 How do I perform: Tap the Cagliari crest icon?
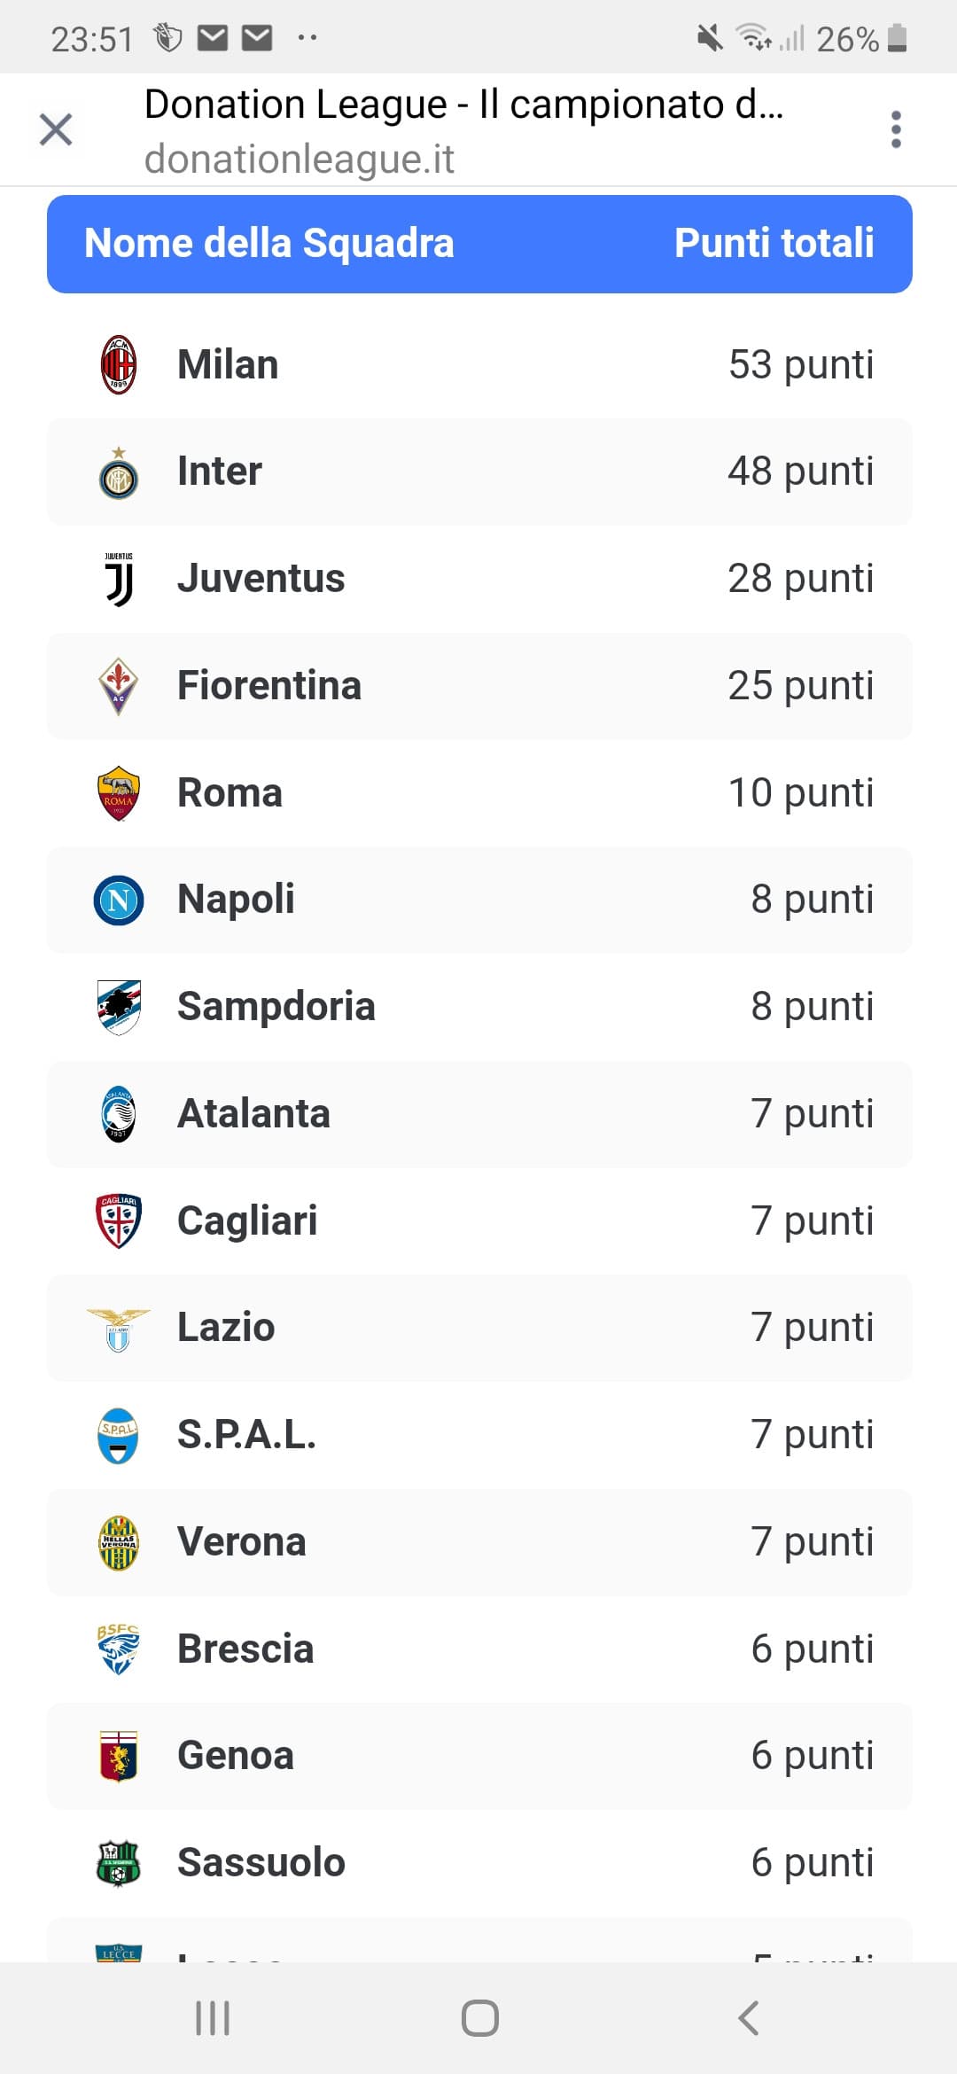118,1220
